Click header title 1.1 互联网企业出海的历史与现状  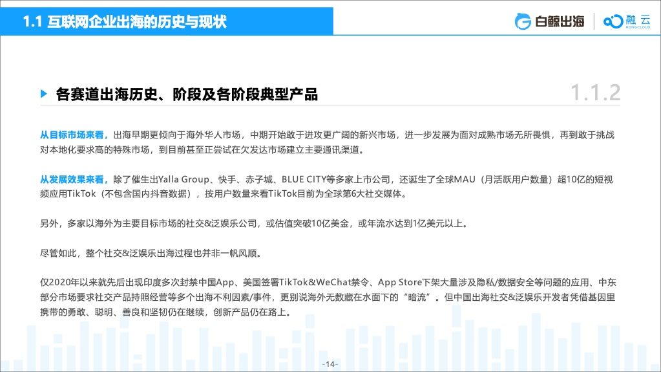(x=125, y=21)
